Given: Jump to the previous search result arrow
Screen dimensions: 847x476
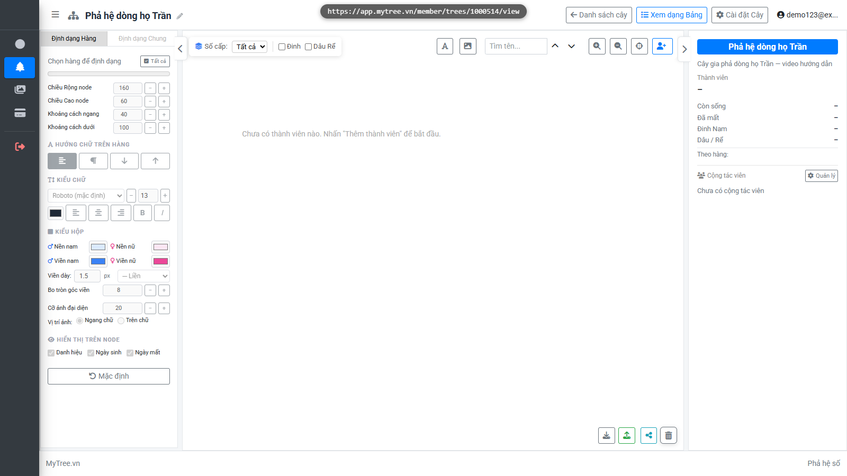Looking at the screenshot, I should (x=555, y=46).
